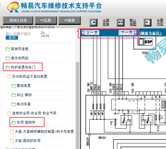The image size is (166, 149).
Task: Click the 下一页 next page button
Action: [x=128, y=32]
